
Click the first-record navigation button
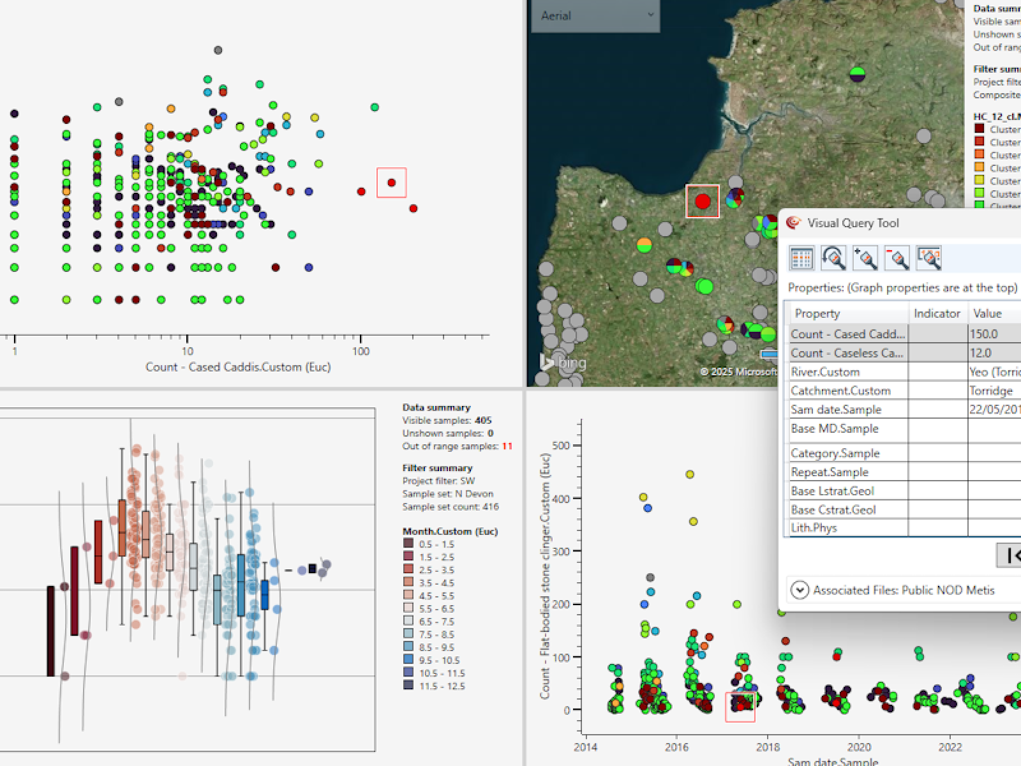1011,555
